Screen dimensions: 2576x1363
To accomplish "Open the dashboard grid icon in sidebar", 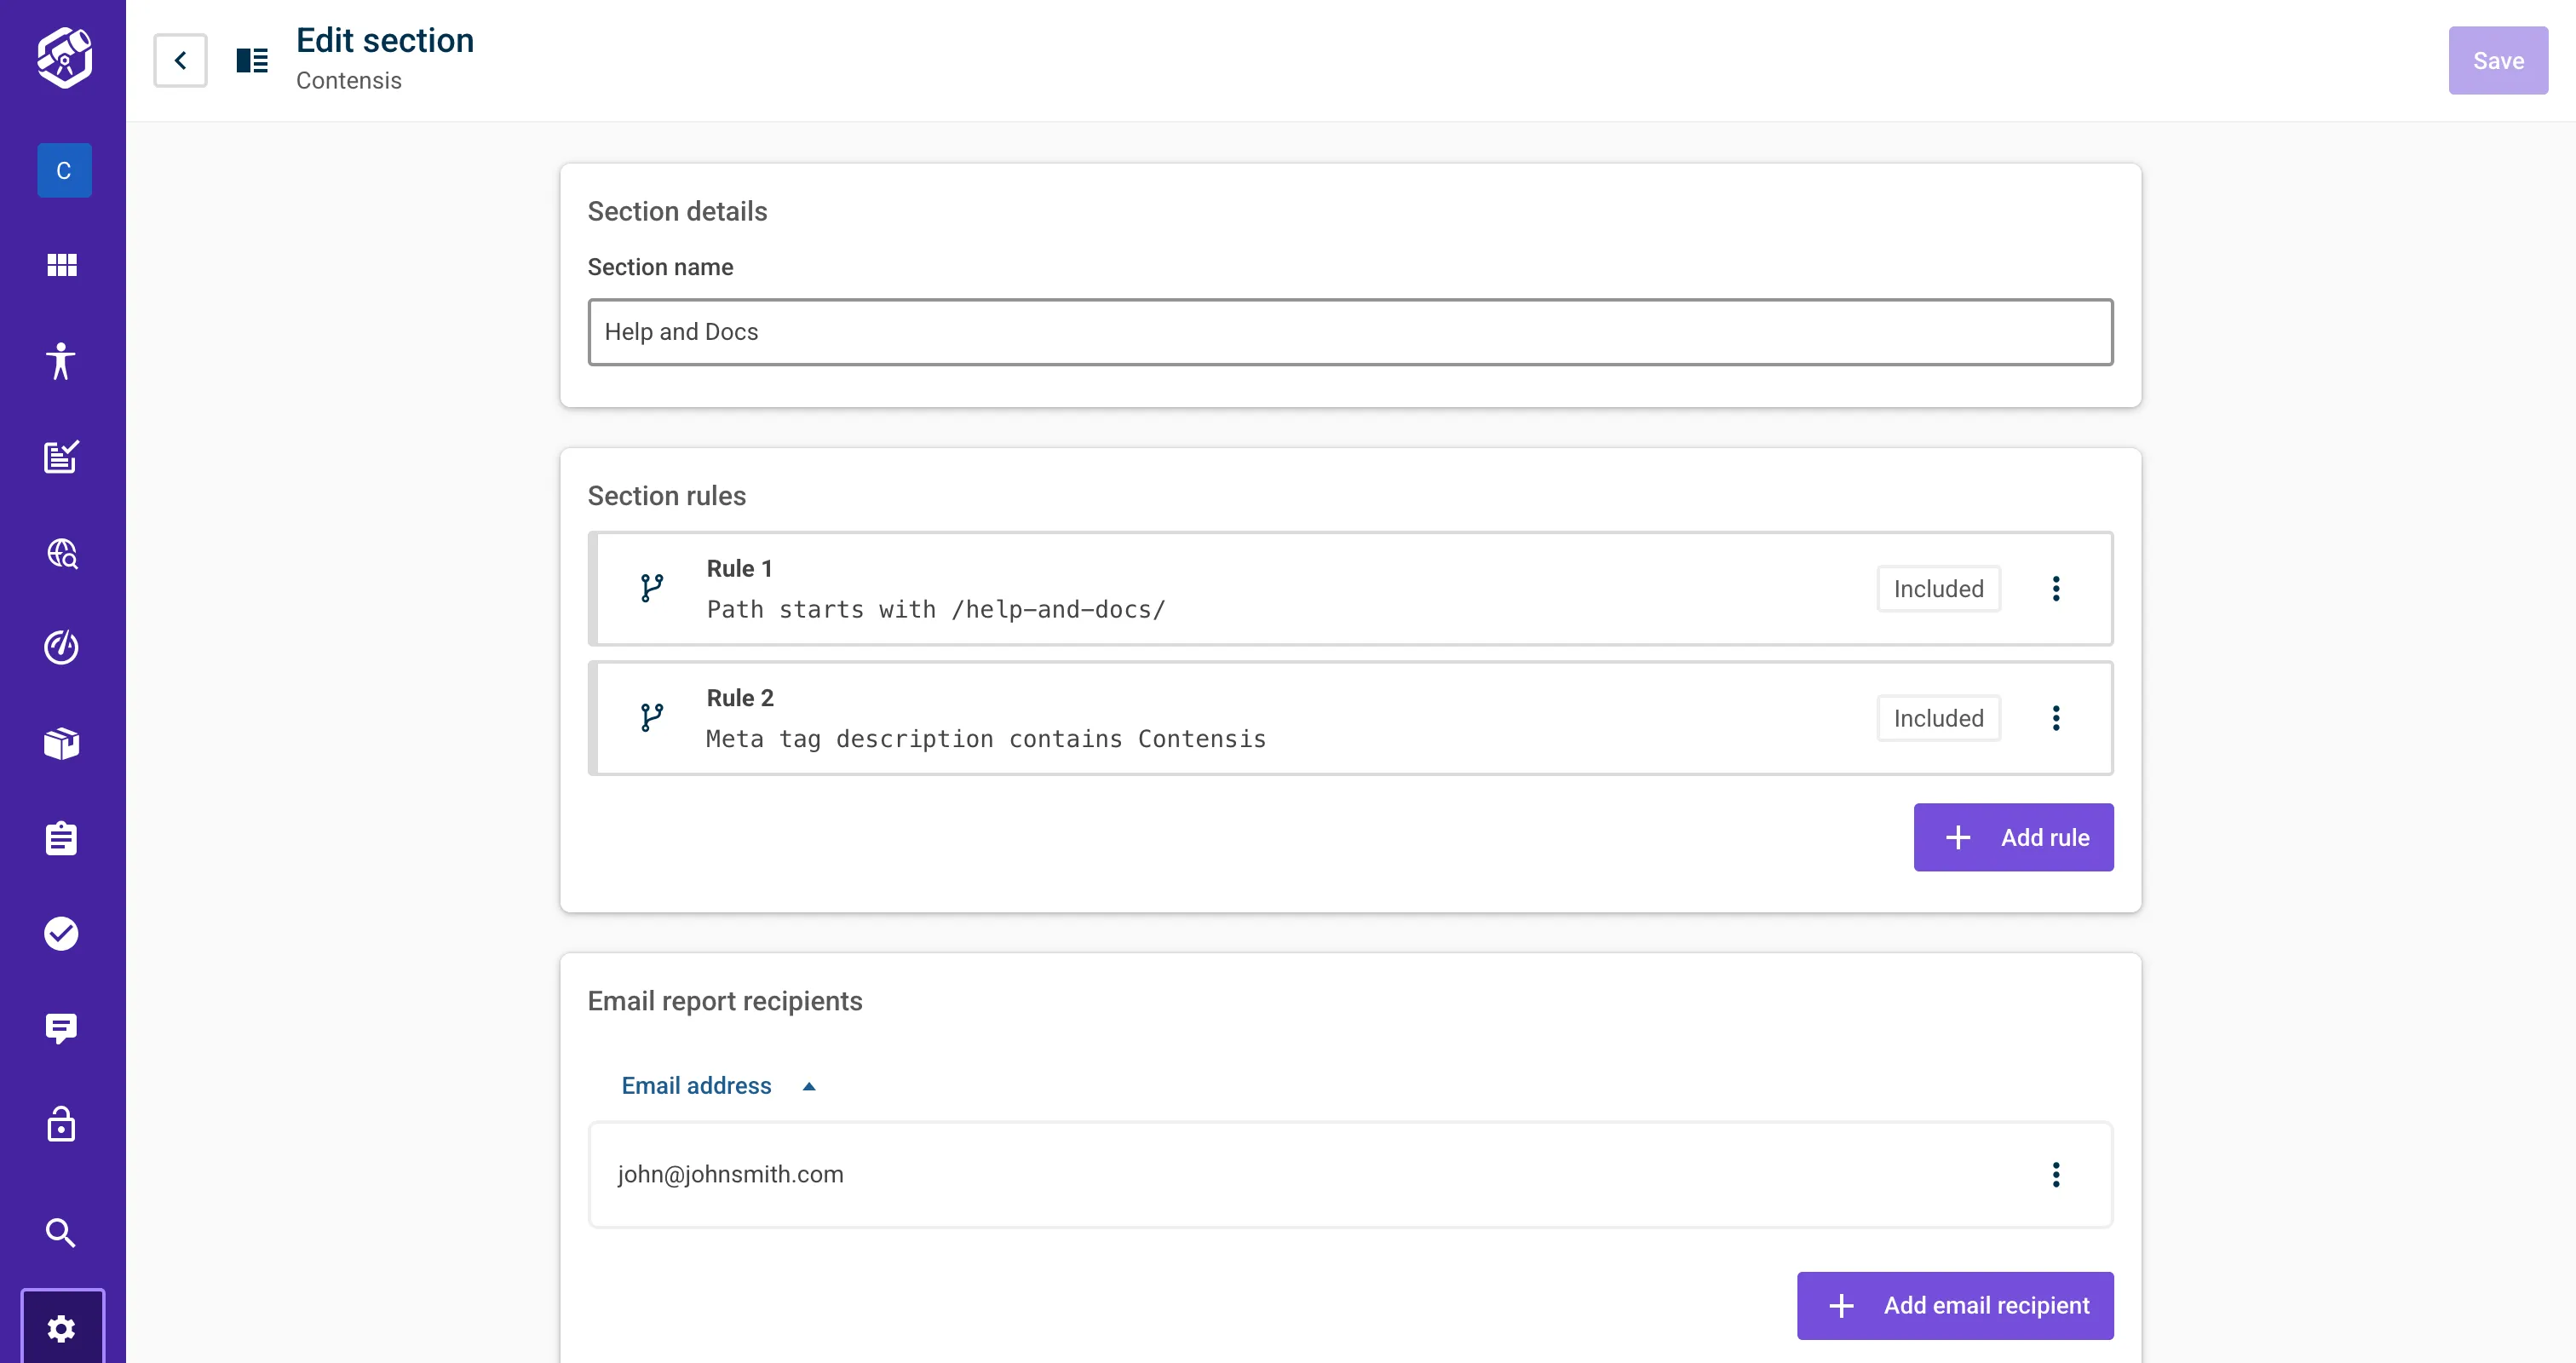I will coord(64,265).
